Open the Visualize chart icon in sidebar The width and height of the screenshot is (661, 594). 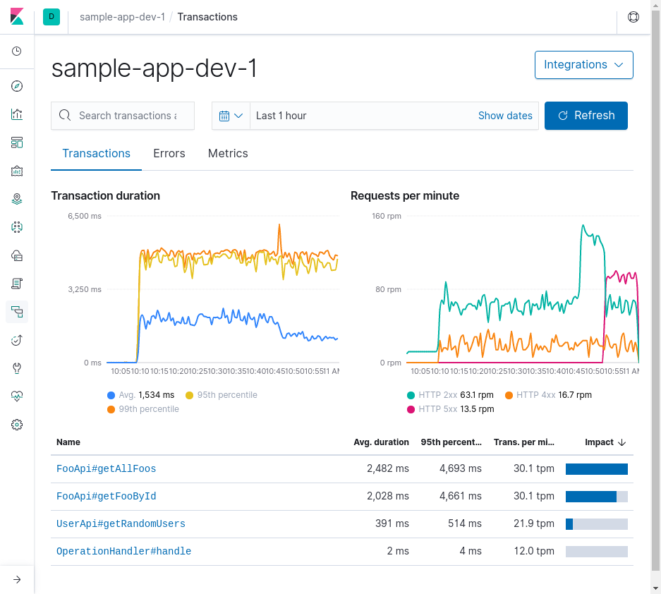tap(17, 114)
